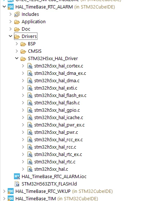Click the stm32h5xx_hal_pwr_ex.c file icon
This screenshot has width=147, height=201.
pos(30,125)
